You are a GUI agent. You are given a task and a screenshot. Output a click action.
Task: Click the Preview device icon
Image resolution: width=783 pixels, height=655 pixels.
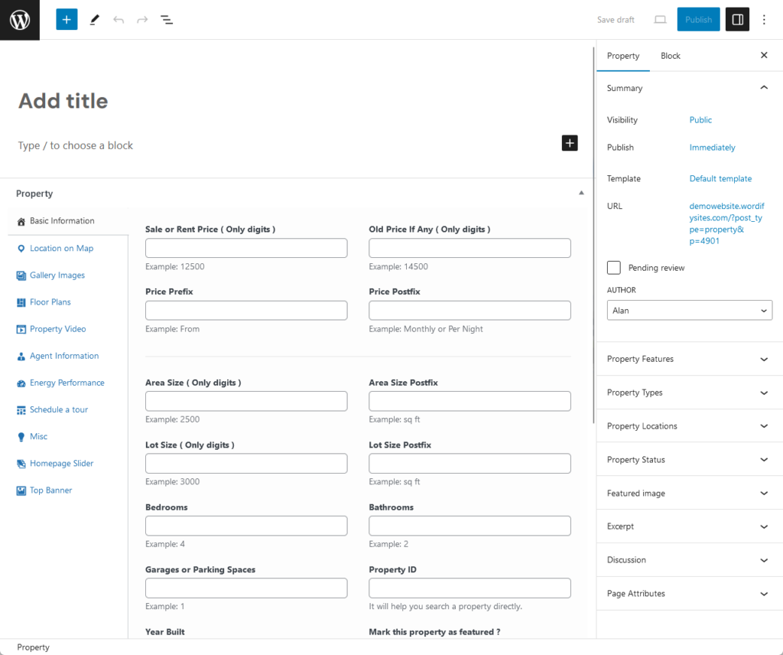[x=660, y=20]
